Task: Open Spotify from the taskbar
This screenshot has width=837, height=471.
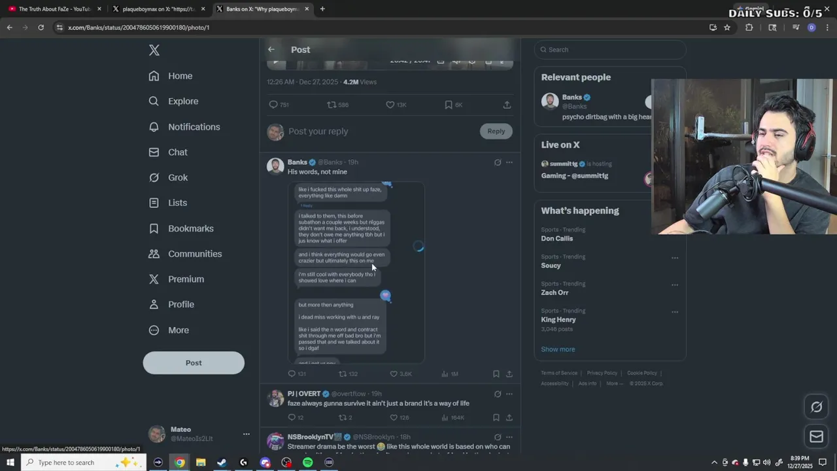Action: [308, 462]
